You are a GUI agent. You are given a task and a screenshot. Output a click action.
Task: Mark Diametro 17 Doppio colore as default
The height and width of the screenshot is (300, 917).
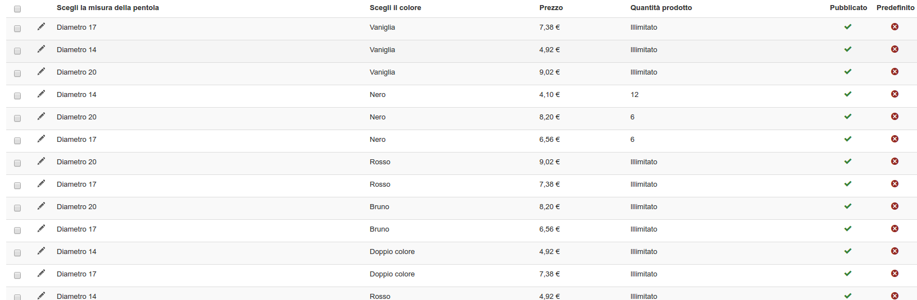point(895,274)
